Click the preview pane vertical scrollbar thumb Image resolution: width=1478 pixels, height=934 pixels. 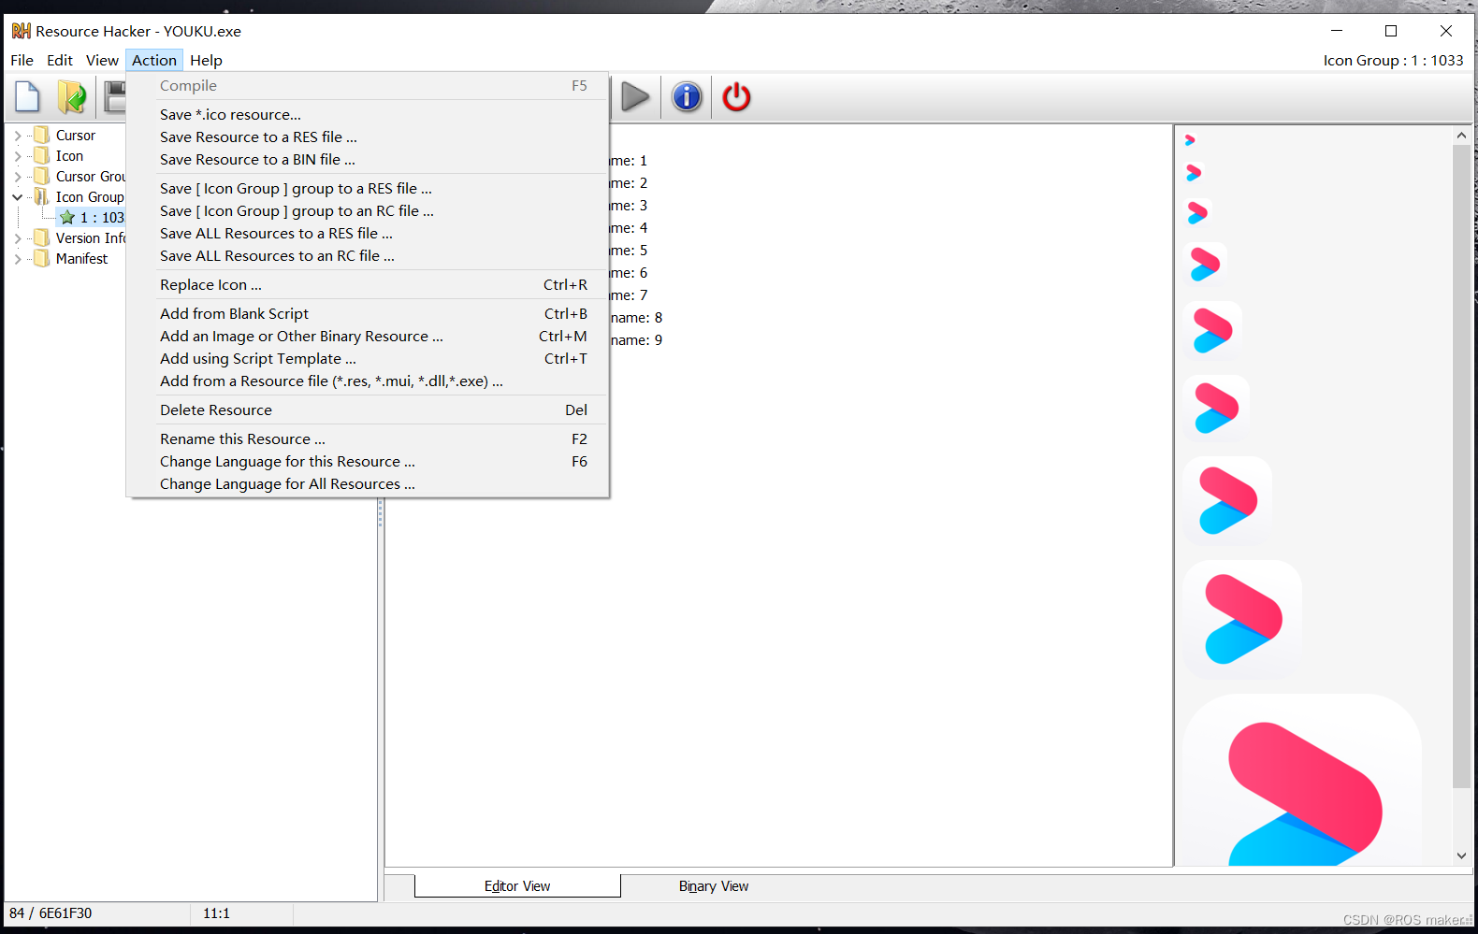coord(1461,466)
